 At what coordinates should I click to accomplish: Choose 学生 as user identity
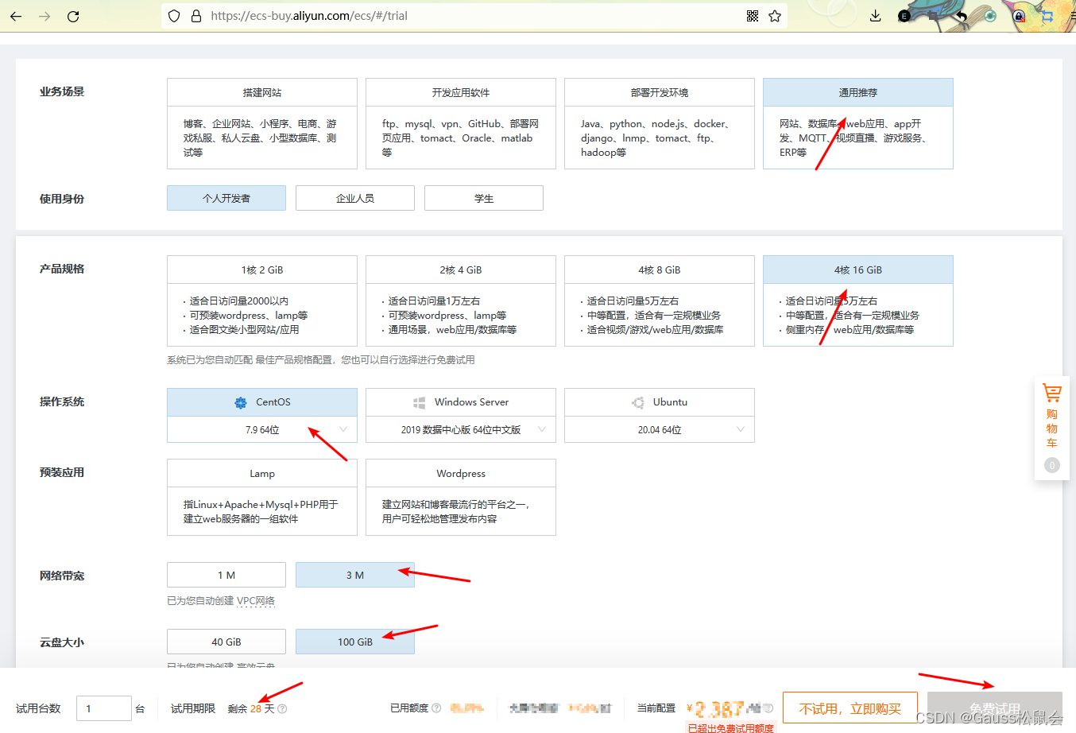coord(484,198)
